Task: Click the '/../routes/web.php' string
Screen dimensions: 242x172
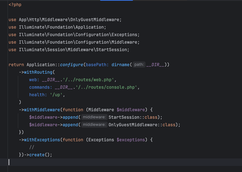Action: [88, 80]
